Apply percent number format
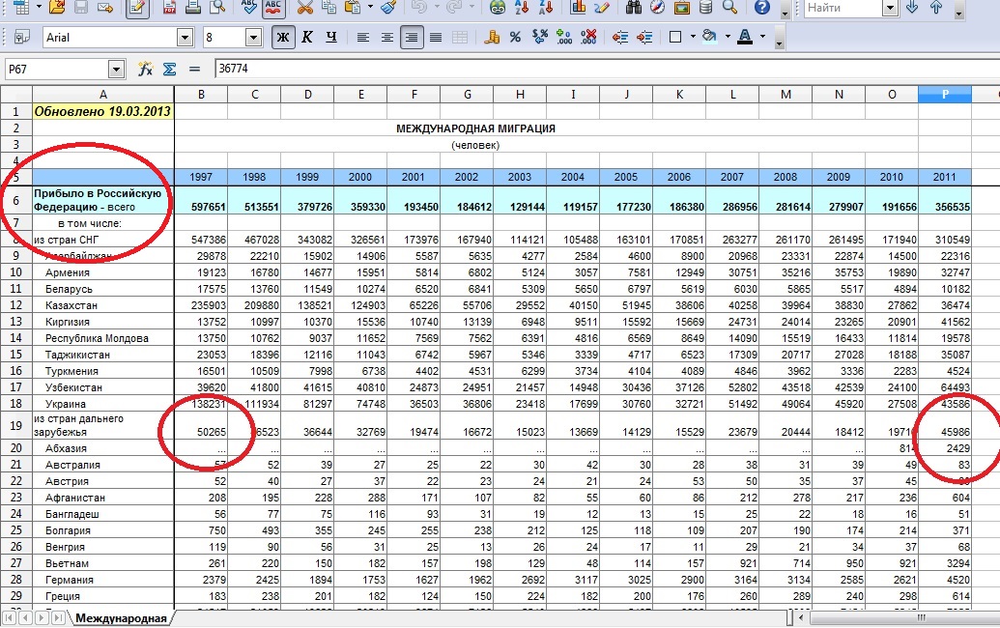This screenshot has height=628, width=1000. 515,38
